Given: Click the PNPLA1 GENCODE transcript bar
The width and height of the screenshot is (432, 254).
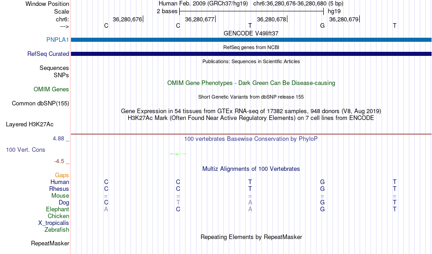Looking at the screenshot, I should tap(251, 40).
